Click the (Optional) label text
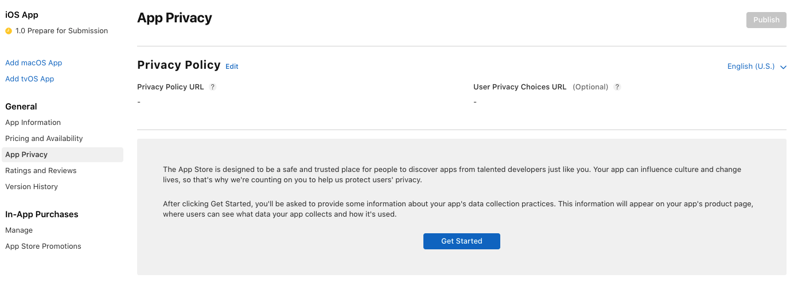The width and height of the screenshot is (794, 286). pyautogui.click(x=590, y=87)
